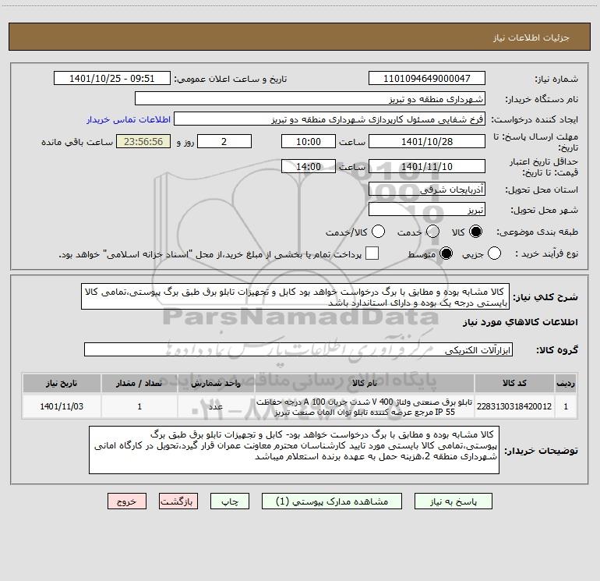Click the delivery city field تبریز

(427, 210)
